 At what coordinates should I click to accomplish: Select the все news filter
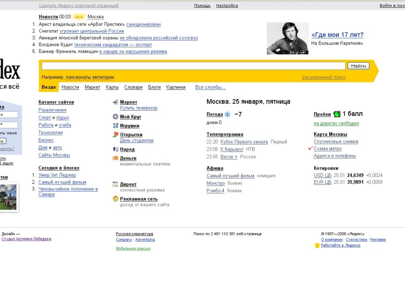(79, 17)
